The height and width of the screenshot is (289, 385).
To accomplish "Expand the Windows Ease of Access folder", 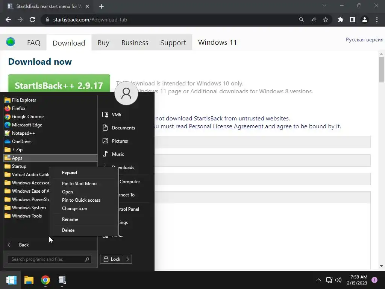I will 27,191.
